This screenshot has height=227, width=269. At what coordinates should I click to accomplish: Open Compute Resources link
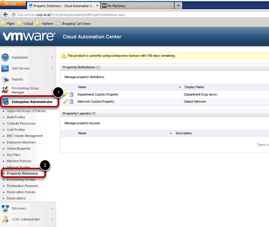coord(21,124)
